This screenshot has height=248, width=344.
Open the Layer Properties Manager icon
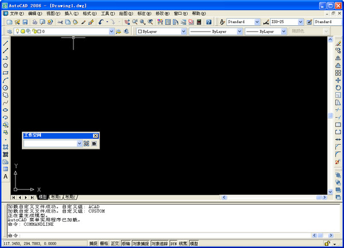(x=9, y=32)
